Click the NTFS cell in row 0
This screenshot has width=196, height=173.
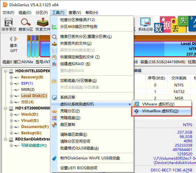(179, 85)
